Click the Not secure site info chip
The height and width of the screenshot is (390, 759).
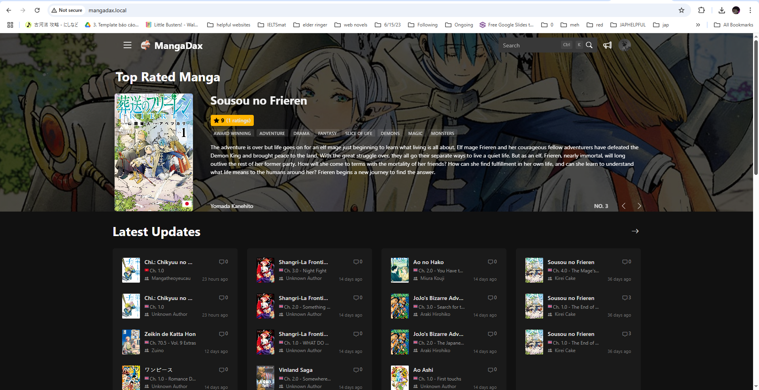pyautogui.click(x=67, y=10)
